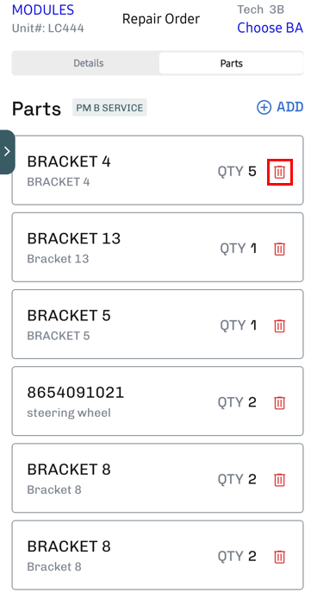Screen dimensions: 311x593
Task: Click the plus circle ADD icon
Action: (264, 107)
